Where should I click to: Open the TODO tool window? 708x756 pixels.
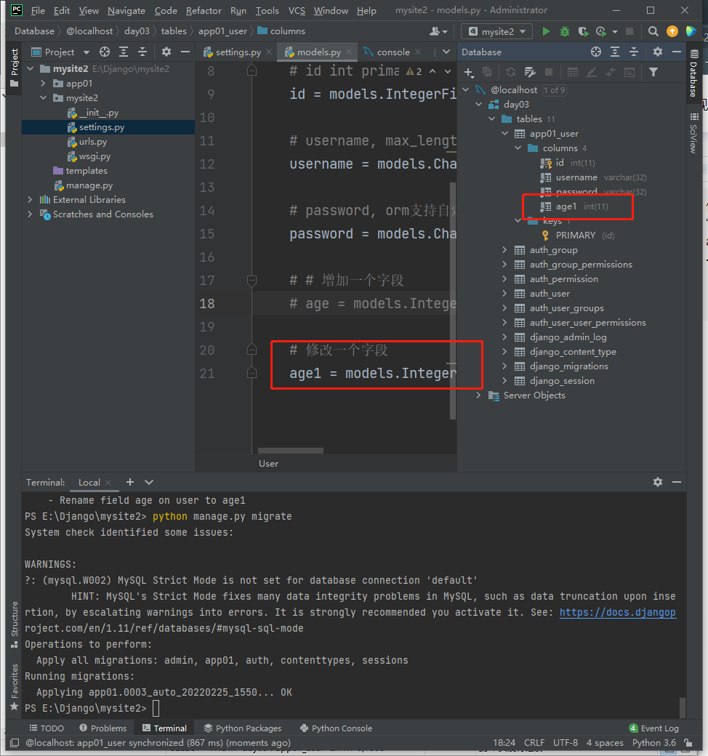pyautogui.click(x=47, y=728)
